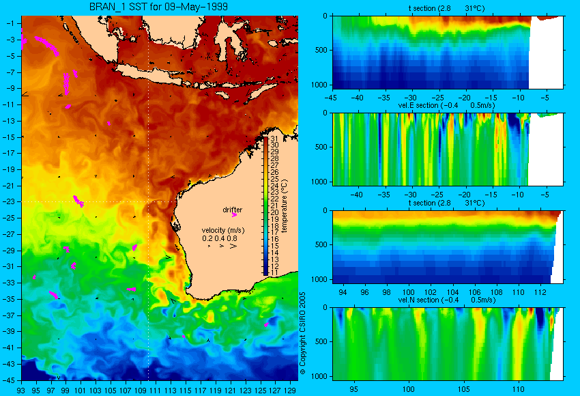Click the t section title above longitude temperature panel
Screen dimensions: 580x396
point(446,203)
